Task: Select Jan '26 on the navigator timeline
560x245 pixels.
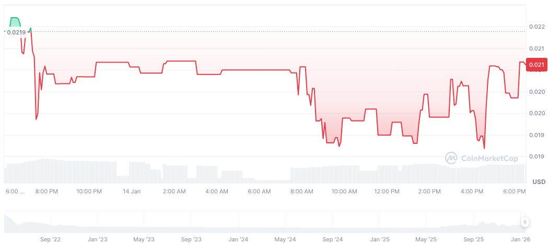Action: pos(520,240)
